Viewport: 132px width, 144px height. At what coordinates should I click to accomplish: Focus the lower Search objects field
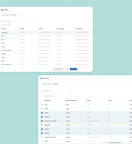click(56, 91)
